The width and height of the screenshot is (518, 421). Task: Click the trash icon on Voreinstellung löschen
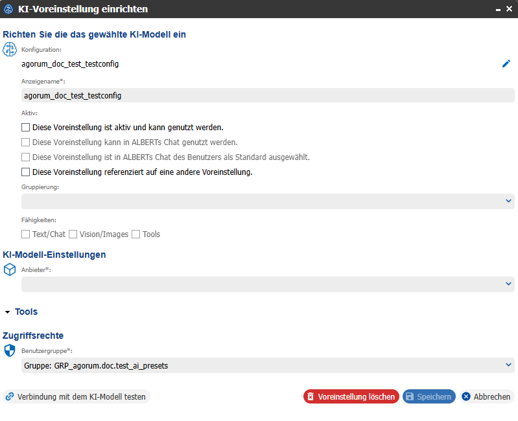[x=311, y=396]
